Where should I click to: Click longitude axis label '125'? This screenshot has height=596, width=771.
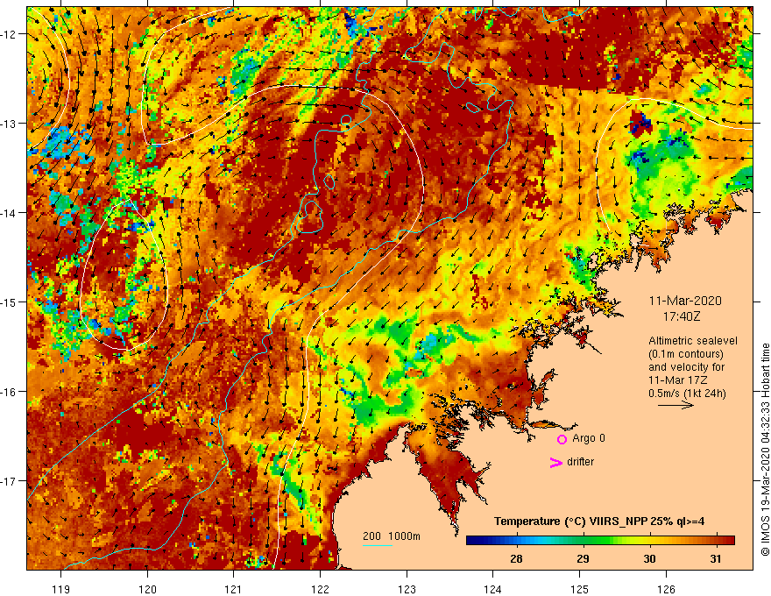580,589
